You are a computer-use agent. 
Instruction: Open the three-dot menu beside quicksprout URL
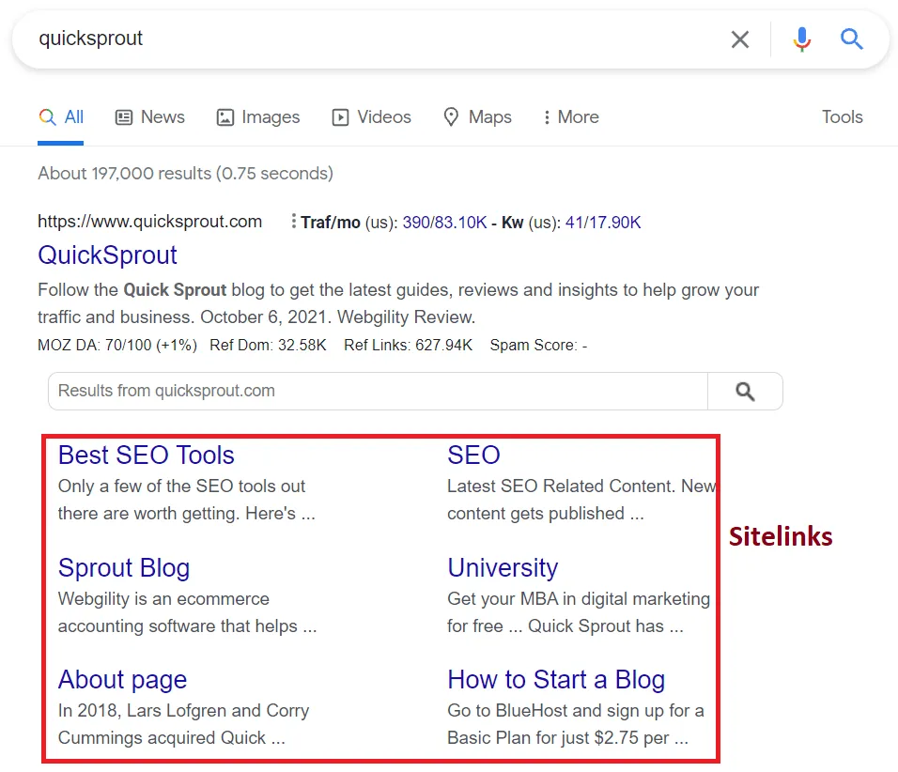(x=293, y=223)
